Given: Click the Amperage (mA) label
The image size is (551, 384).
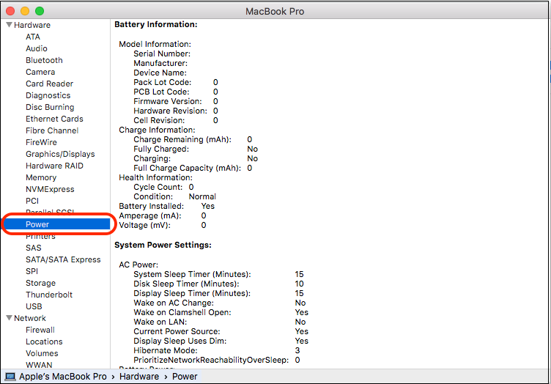Looking at the screenshot, I should pos(149,215).
